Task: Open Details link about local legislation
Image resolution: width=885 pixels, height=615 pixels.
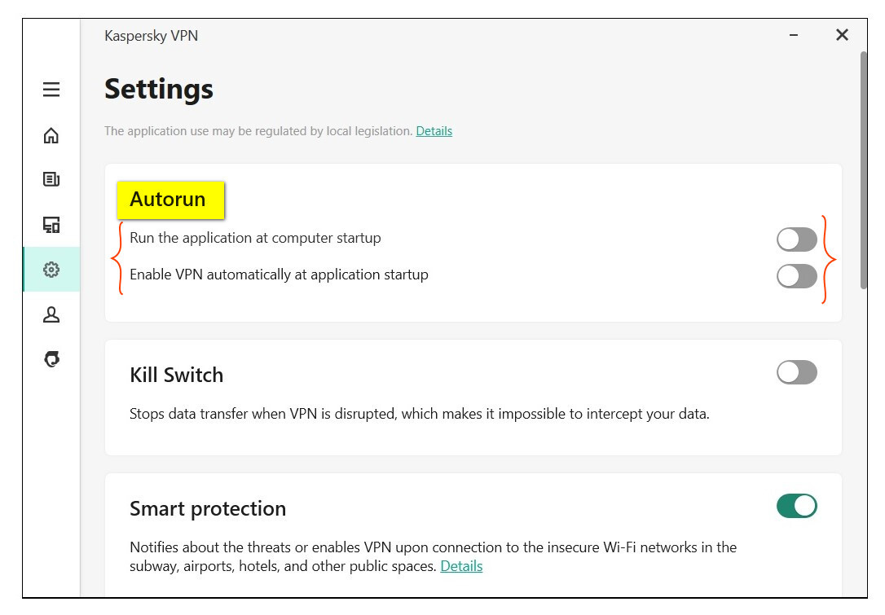Action: click(x=434, y=131)
